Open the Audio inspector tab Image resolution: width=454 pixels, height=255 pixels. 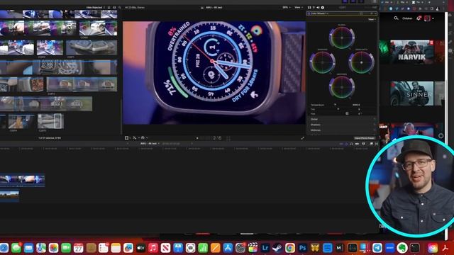(319, 8)
